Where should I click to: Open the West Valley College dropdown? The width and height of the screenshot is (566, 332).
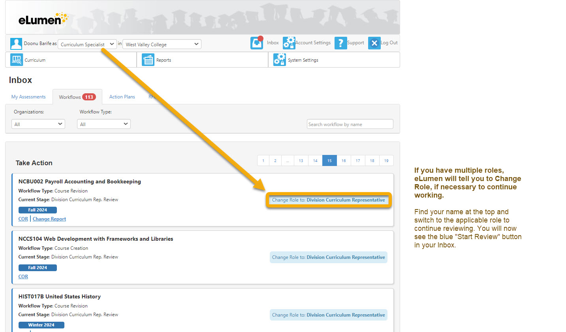162,44
